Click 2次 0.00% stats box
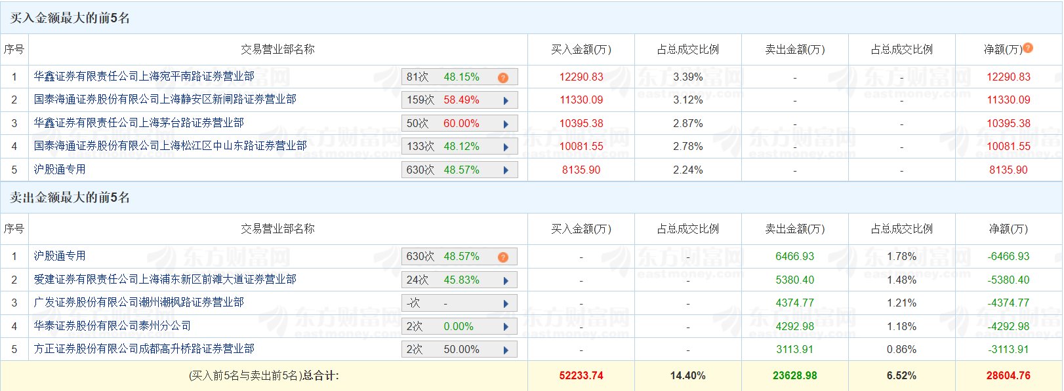The image size is (1064, 391). pos(459,327)
